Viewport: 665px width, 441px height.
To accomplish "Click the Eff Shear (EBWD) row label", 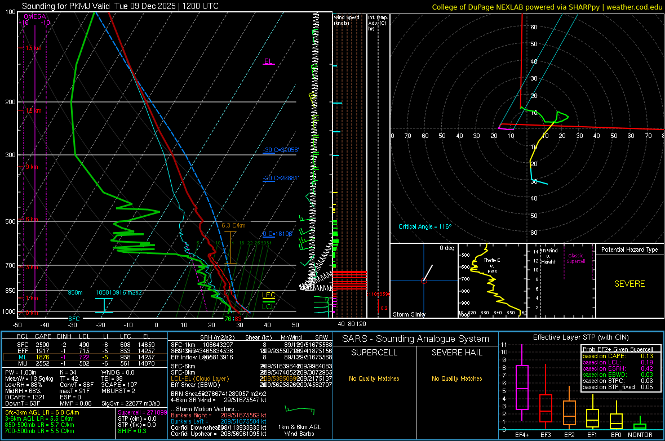I will pos(196,385).
